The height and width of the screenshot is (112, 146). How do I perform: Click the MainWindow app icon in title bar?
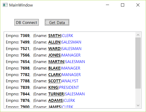[x=5, y=5]
